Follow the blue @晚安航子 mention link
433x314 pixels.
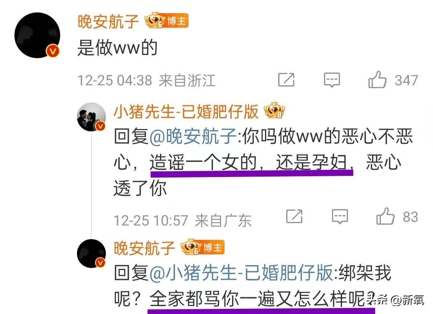pyautogui.click(x=193, y=136)
